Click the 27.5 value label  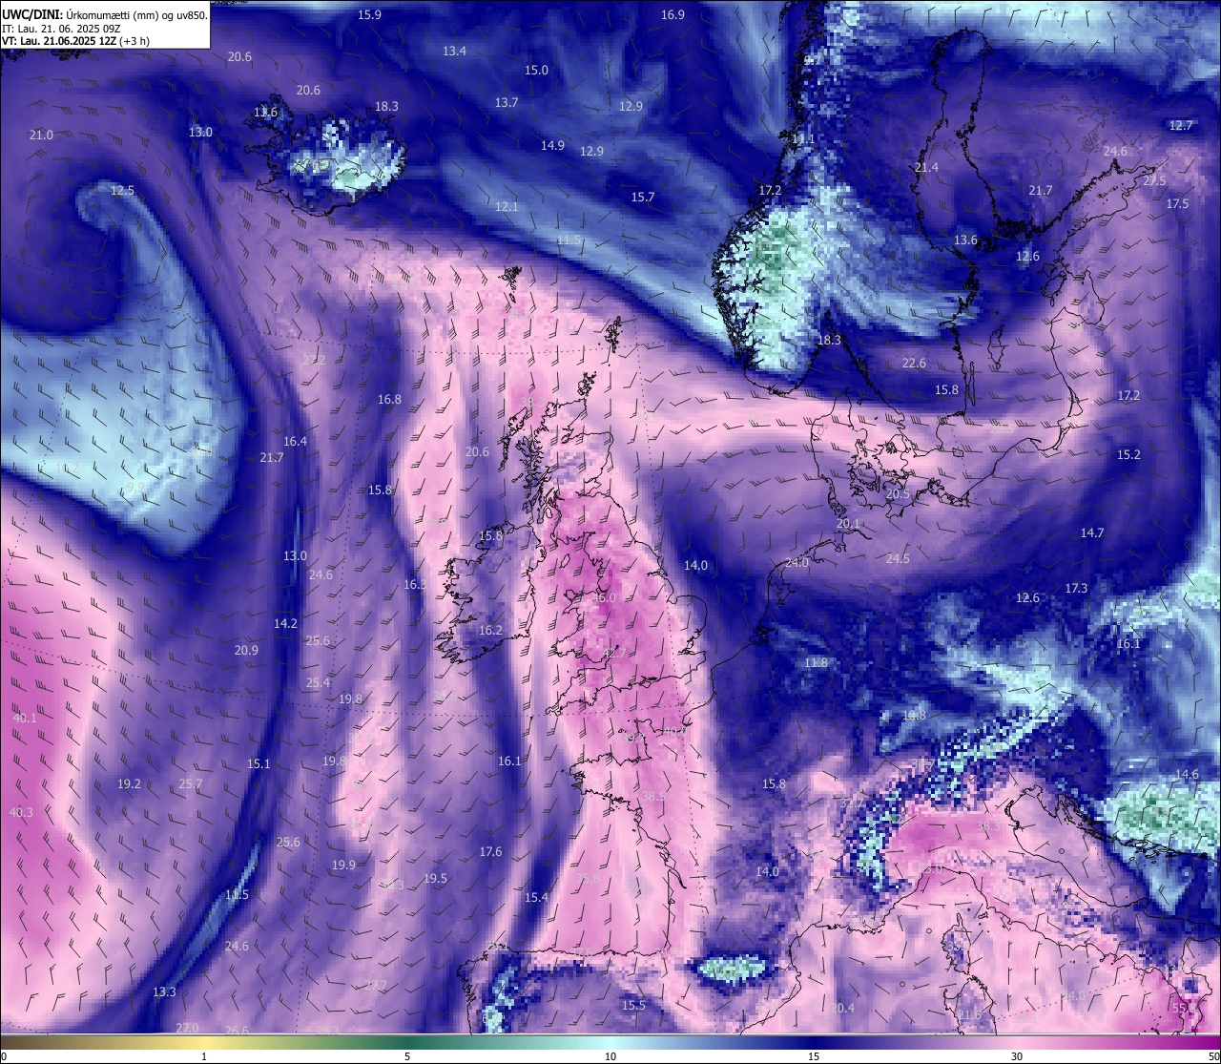pos(1154,181)
